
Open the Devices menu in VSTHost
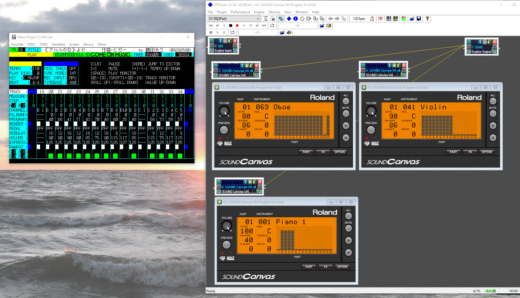pos(274,12)
